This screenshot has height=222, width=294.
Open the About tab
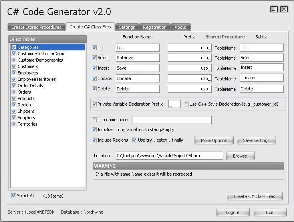(181, 27)
